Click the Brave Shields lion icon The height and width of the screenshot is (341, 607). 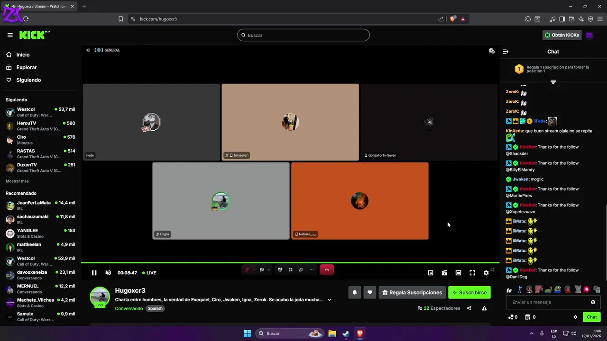pos(452,19)
